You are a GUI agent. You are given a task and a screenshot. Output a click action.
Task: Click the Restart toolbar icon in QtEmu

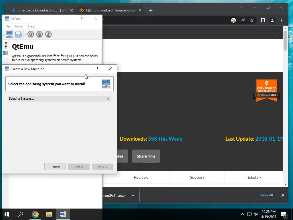(x=48, y=34)
